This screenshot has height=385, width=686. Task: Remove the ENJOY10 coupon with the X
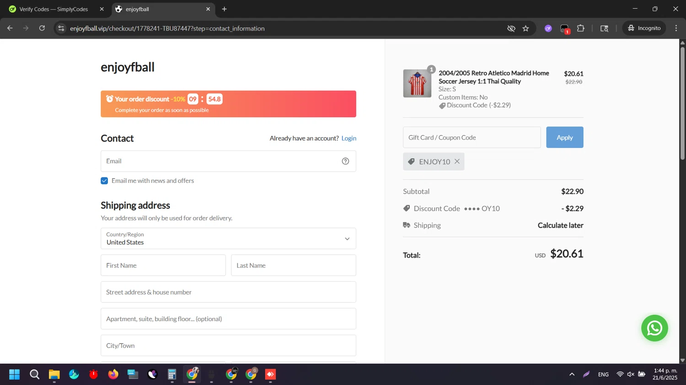pyautogui.click(x=457, y=161)
